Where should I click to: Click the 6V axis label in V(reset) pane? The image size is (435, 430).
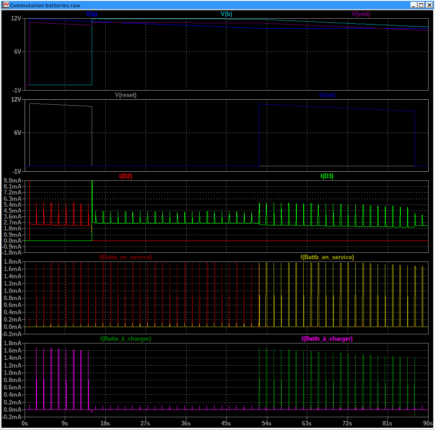coord(18,133)
